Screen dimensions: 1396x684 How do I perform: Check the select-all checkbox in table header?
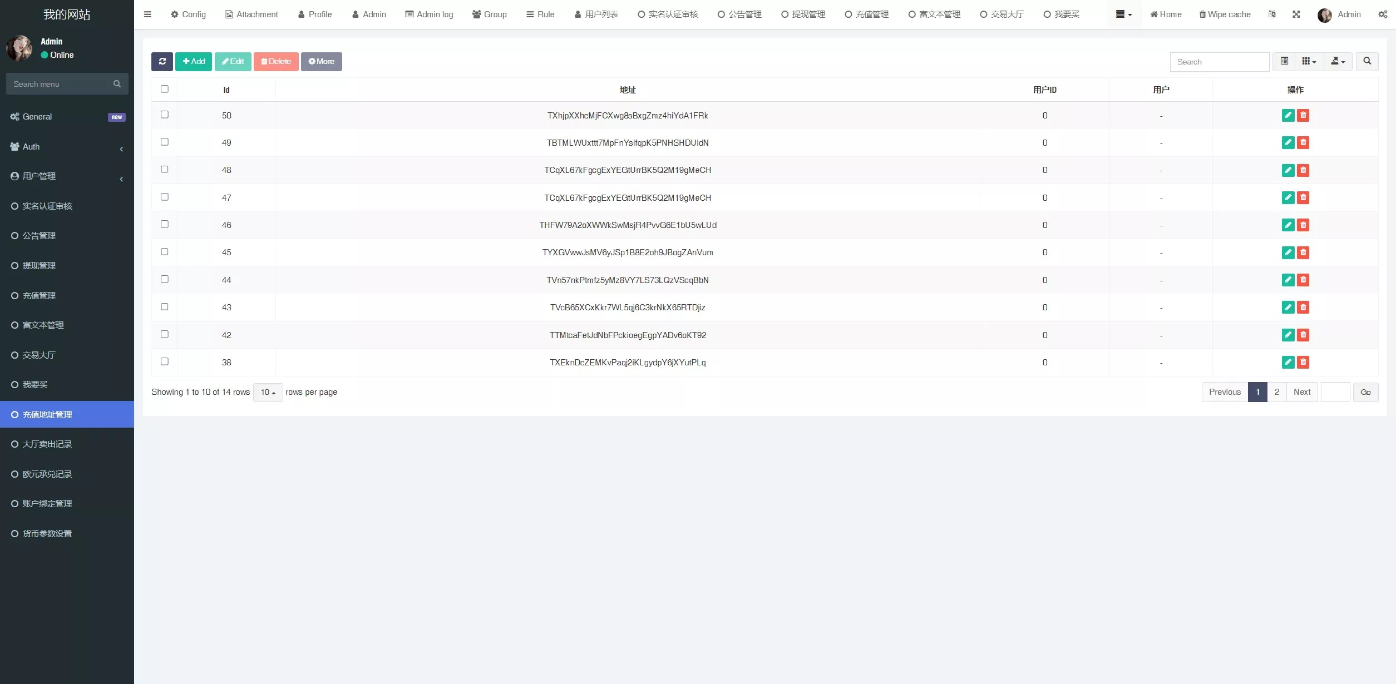tap(165, 89)
